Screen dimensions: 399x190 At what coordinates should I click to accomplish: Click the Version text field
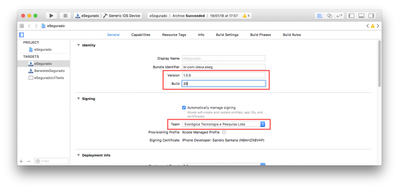pyautogui.click(x=223, y=75)
